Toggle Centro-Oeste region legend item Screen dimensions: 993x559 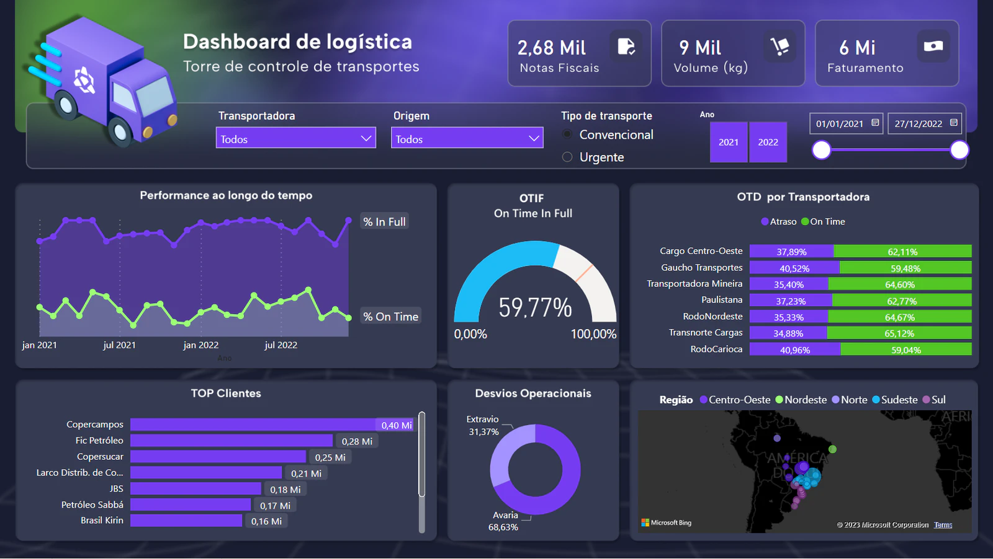(x=735, y=400)
